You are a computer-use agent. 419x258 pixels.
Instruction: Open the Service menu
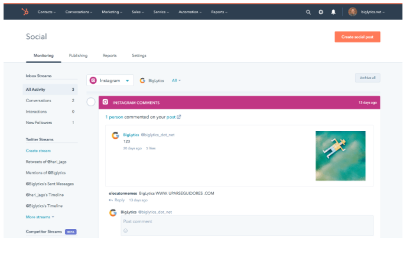[161, 12]
